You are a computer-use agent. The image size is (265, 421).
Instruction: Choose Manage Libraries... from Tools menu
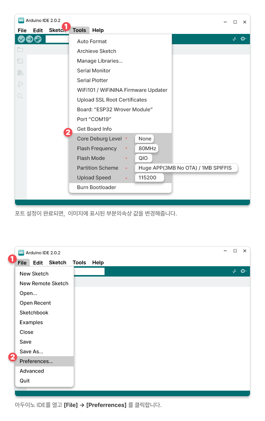[x=100, y=61]
